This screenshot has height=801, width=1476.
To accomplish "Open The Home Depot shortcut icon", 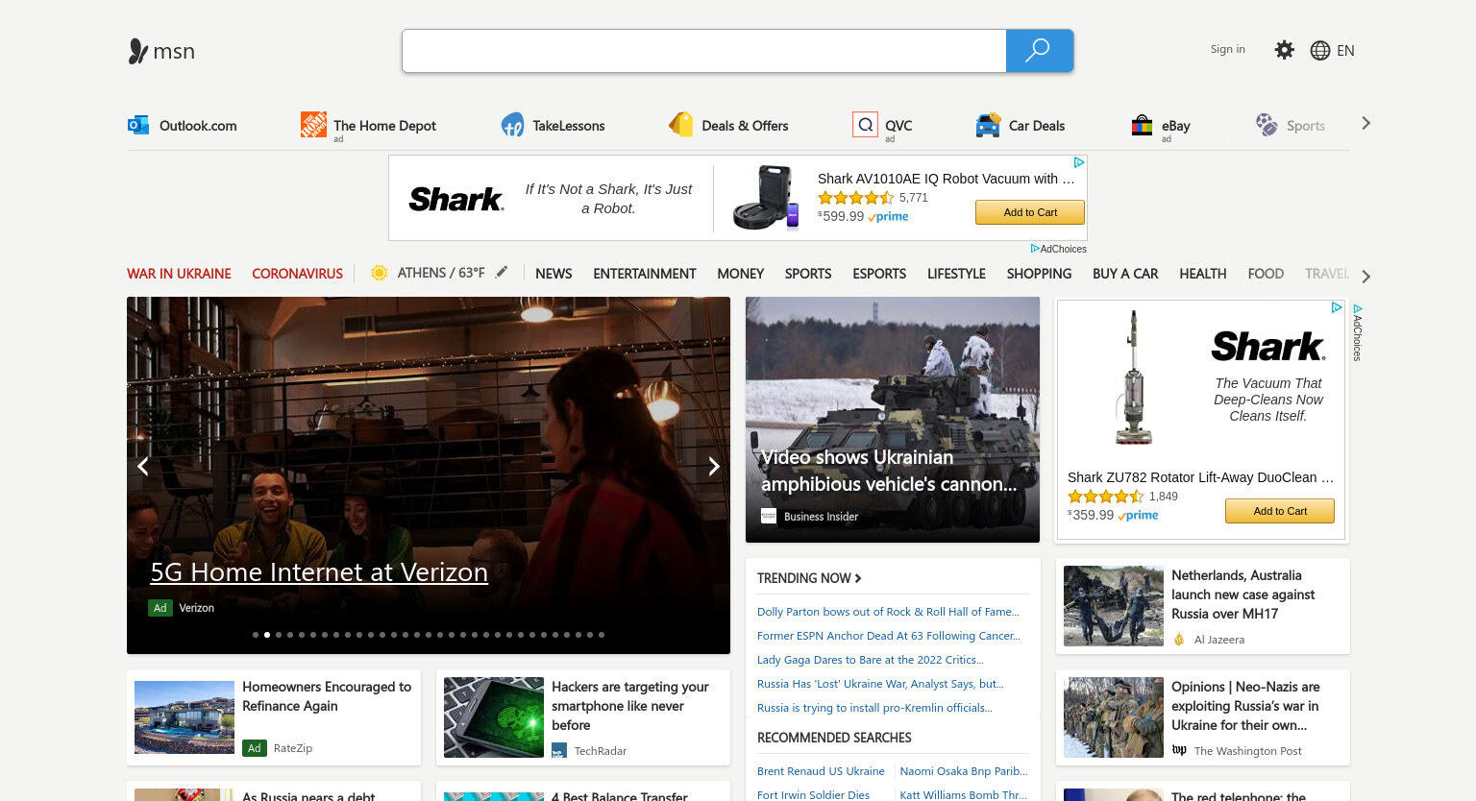I will point(313,124).
